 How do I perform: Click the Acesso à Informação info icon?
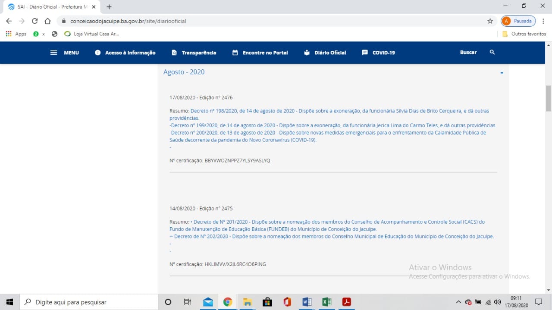(x=98, y=53)
